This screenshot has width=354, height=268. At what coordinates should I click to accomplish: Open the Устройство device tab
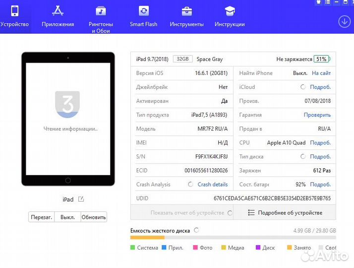click(14, 16)
